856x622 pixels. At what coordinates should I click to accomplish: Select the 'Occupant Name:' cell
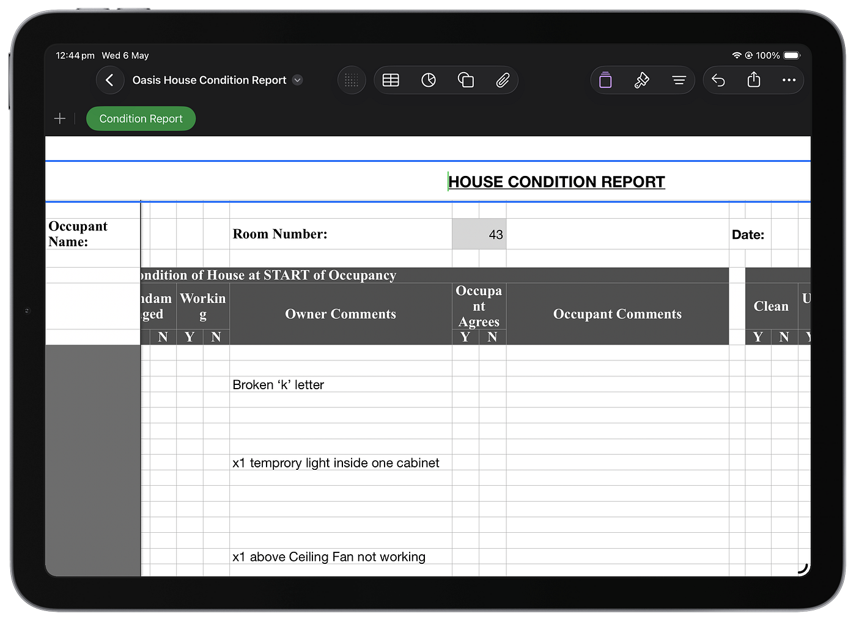[x=93, y=234]
